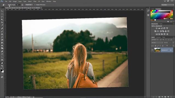Toggle lock position
175x98 pixels.
coord(160,46)
